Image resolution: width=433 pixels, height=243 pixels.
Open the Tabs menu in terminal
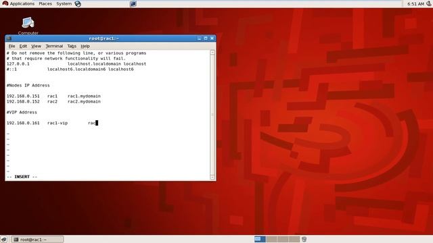[x=72, y=46]
